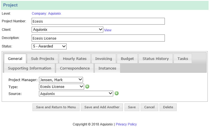Click into the Project Number field
The image size is (210, 130).
coord(98,21)
